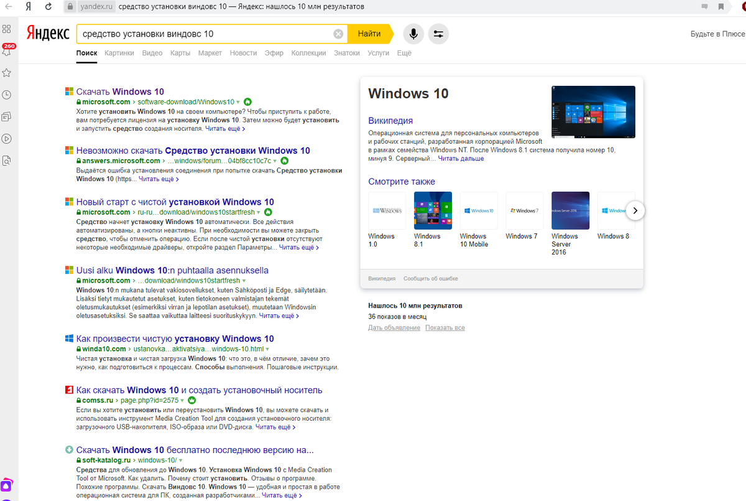Screen dimensions: 746x501
Task: Open the Windows 7 thumbnail
Action: point(525,211)
